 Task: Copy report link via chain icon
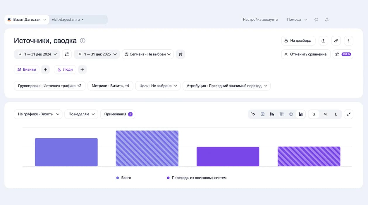tap(336, 41)
